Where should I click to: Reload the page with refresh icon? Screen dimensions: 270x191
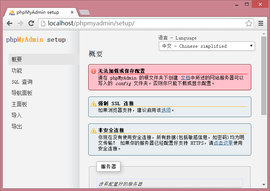coord(31,23)
